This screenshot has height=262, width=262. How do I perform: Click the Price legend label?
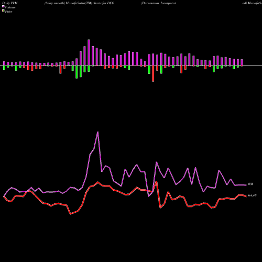tap(8, 12)
